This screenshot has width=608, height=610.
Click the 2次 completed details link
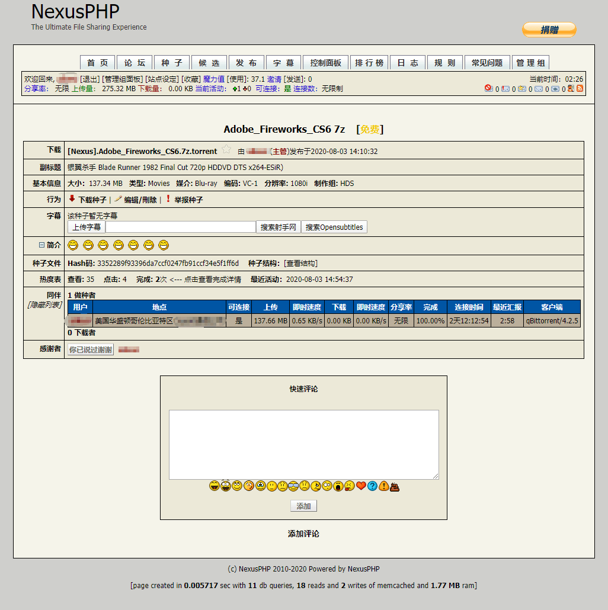point(161,280)
